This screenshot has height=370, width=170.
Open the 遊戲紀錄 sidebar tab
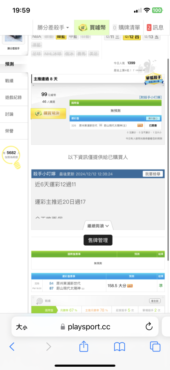[14, 97]
